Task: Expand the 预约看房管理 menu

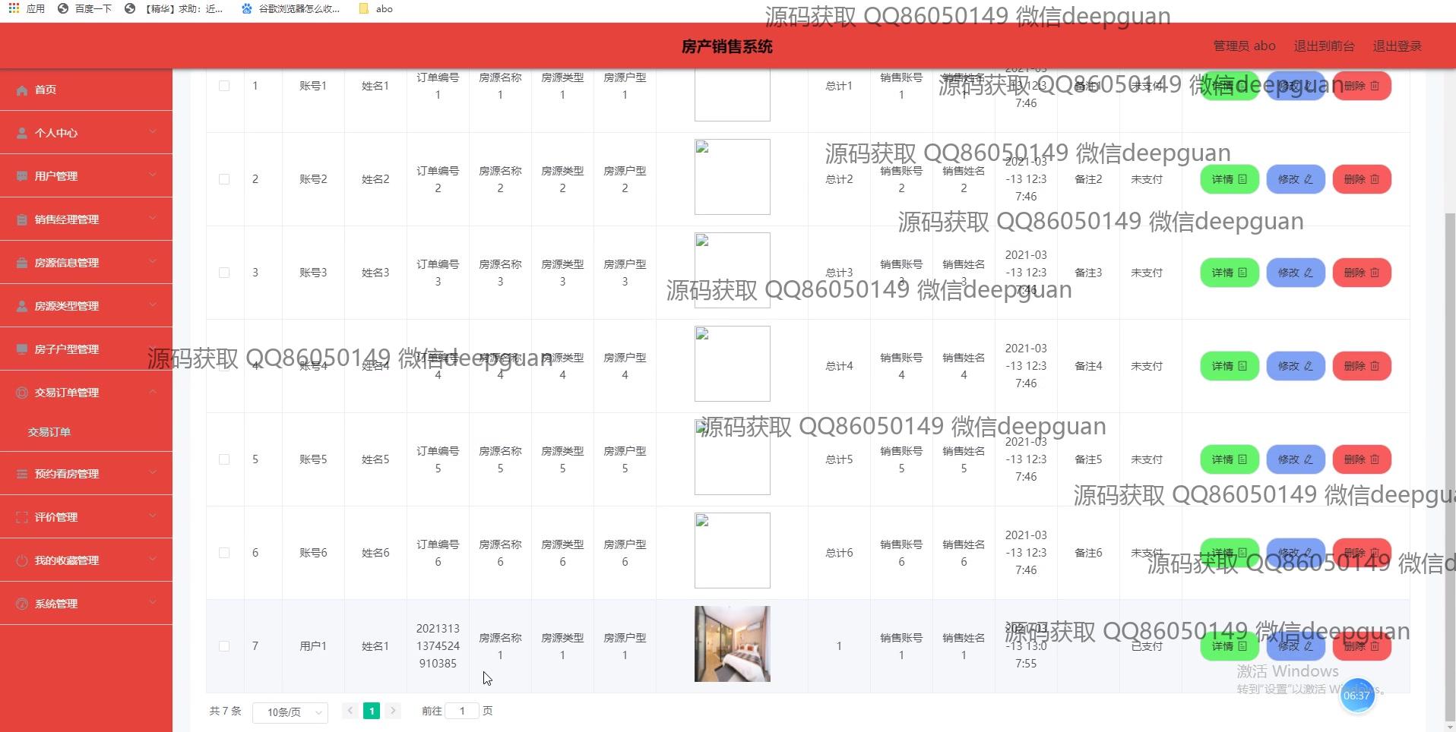Action: pyautogui.click(x=86, y=474)
